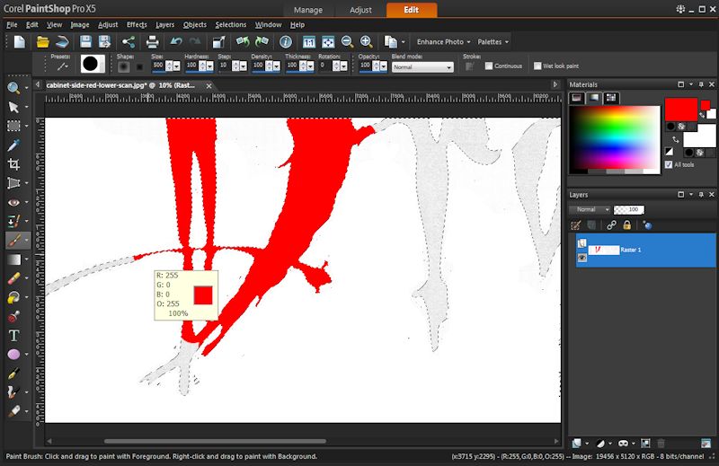
Task: Click the Save icon in toolbar
Action: 86,41
